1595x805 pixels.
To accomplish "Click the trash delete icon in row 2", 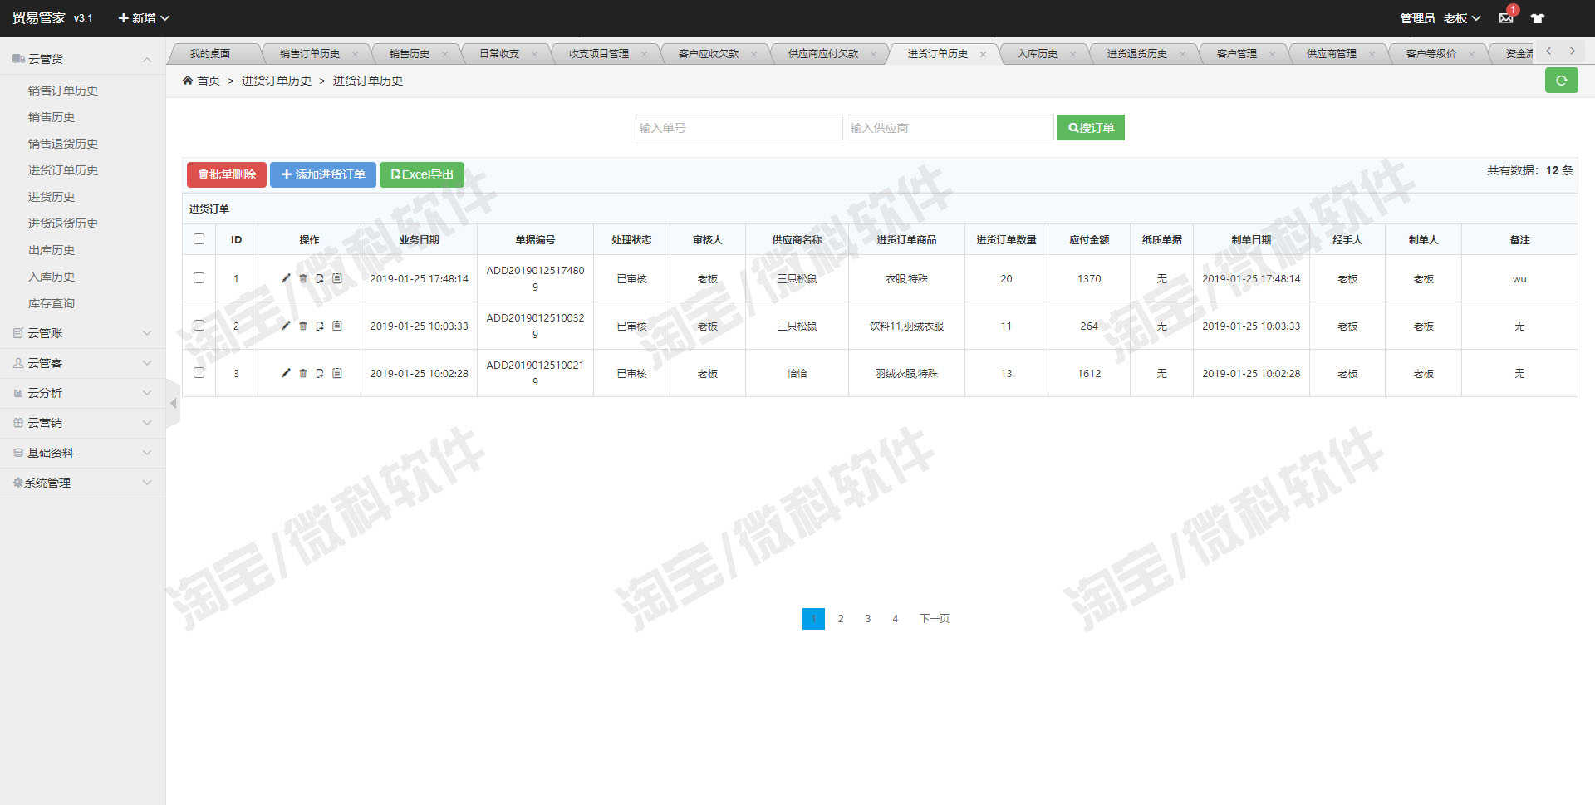I will point(303,326).
